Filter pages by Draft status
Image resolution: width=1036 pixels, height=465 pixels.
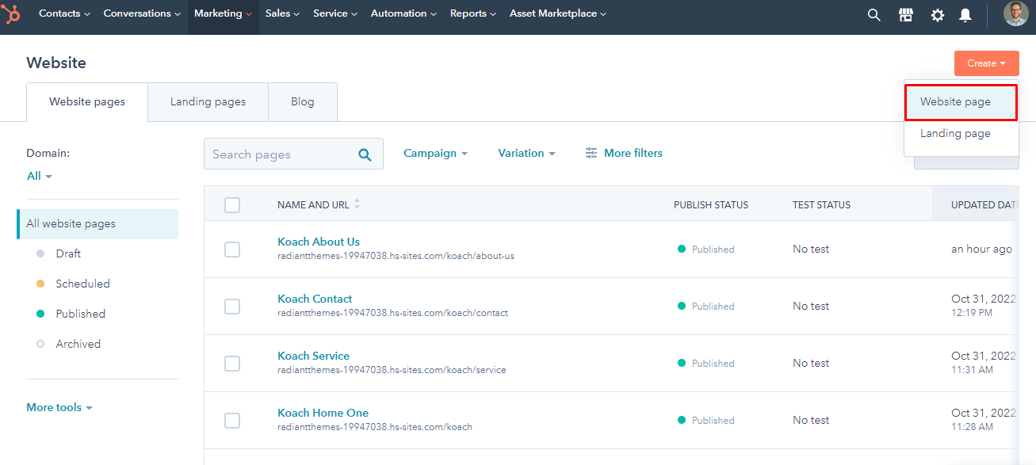click(x=68, y=253)
